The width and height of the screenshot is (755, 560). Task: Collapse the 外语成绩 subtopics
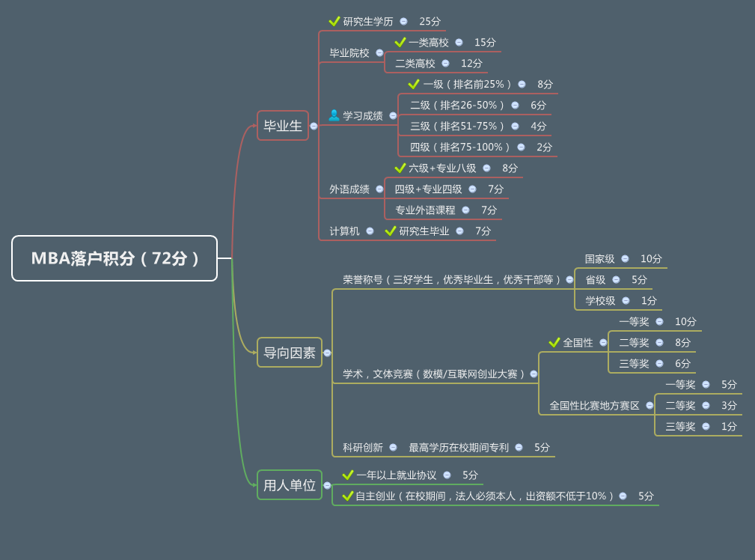379,189
